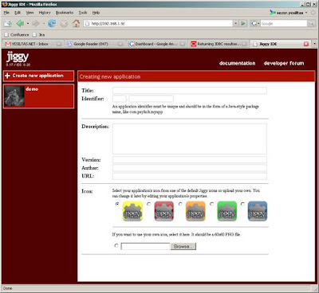Switch to the Returning JDBC results tab
Image resolution: width=319 pixels, height=293 pixels.
[219, 44]
